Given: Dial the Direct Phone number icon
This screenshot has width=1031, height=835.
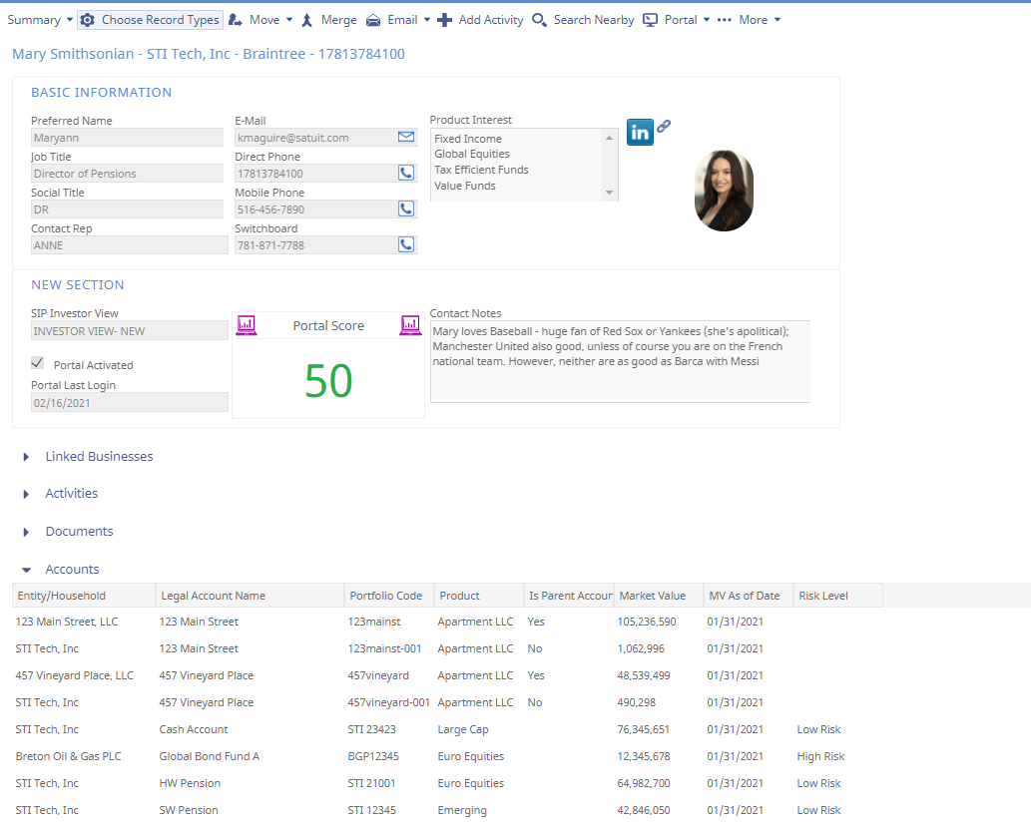Looking at the screenshot, I should tap(406, 173).
